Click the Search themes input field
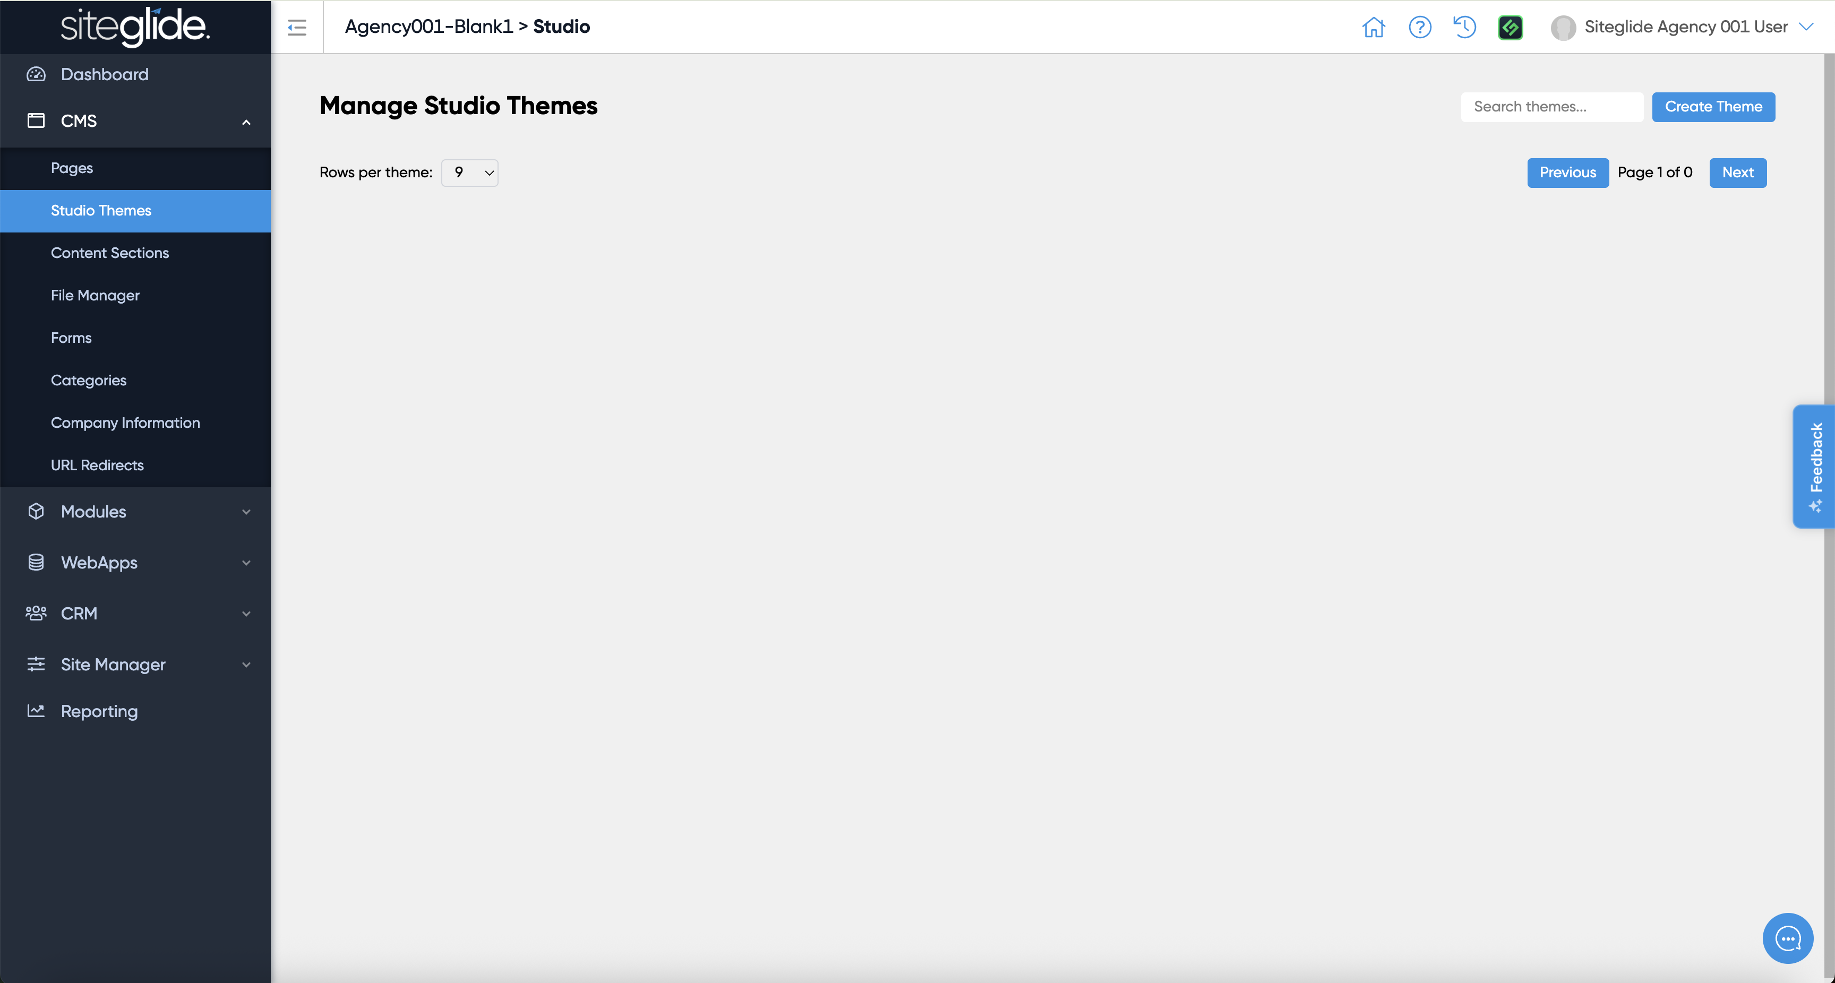 pos(1551,107)
